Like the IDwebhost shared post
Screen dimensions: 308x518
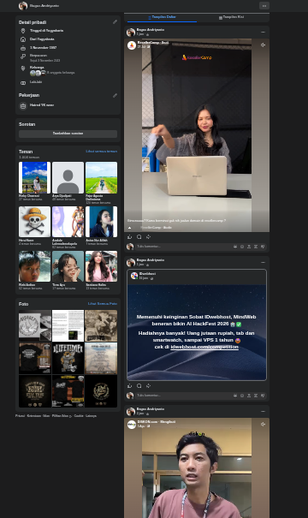pyautogui.click(x=130, y=386)
